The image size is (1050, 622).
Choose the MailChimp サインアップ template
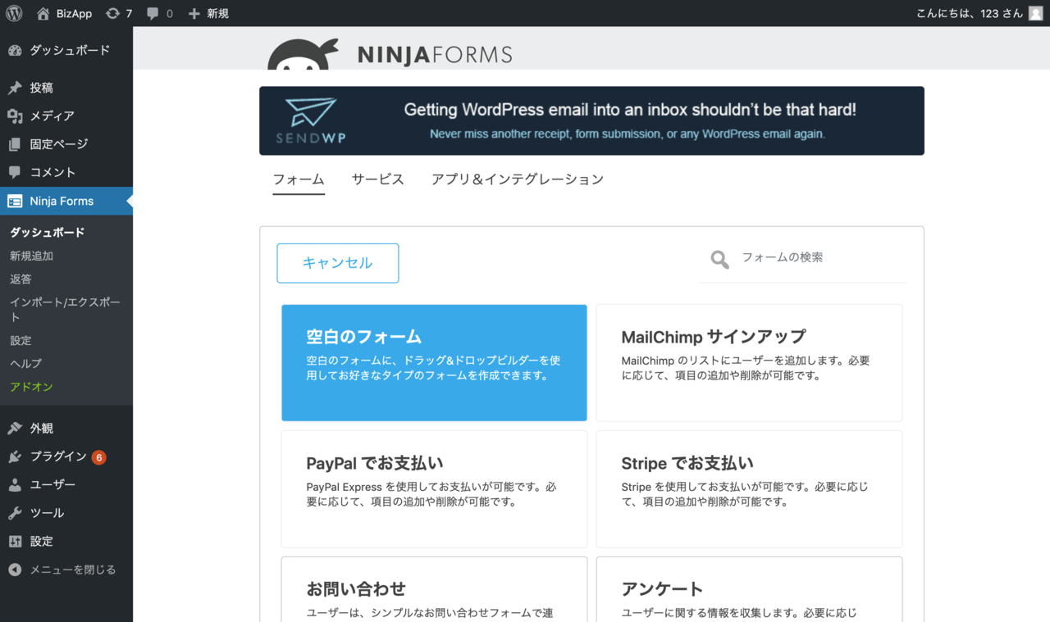point(749,363)
